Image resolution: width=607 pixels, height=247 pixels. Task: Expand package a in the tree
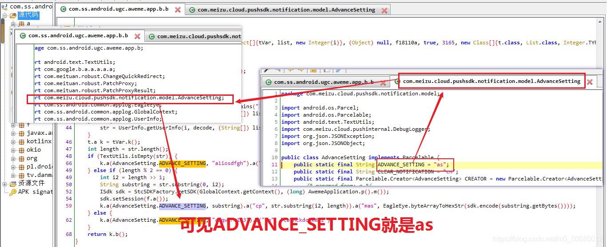13,24
